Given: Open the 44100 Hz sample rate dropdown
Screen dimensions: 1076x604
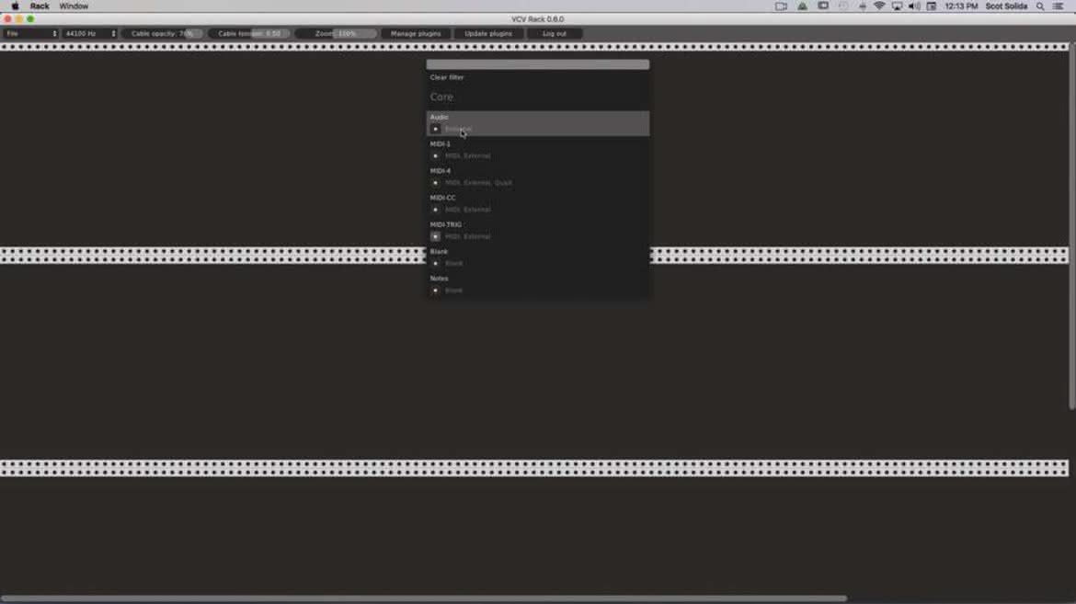Looking at the screenshot, I should tap(90, 34).
